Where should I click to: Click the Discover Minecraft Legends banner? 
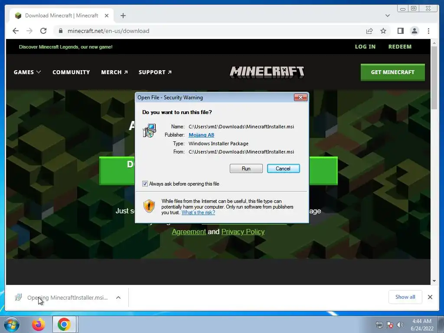pos(66,47)
